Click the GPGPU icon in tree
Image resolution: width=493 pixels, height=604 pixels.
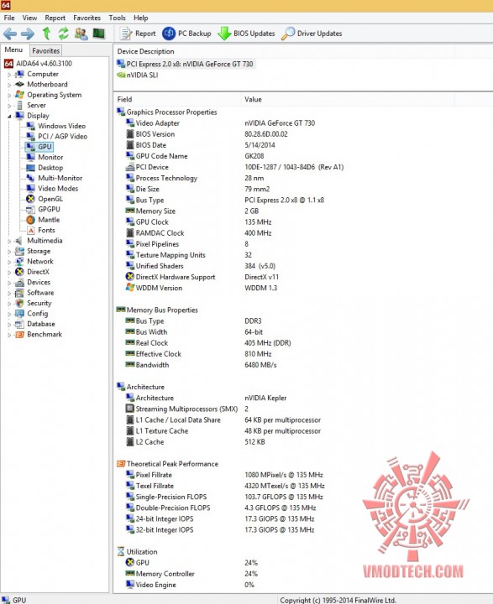click(30, 209)
